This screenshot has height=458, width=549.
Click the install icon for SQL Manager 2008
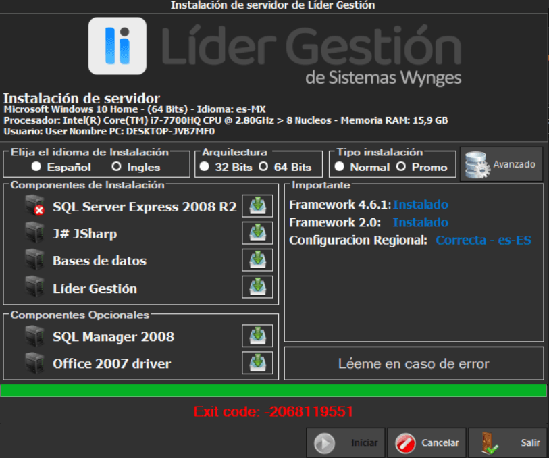[x=257, y=336]
